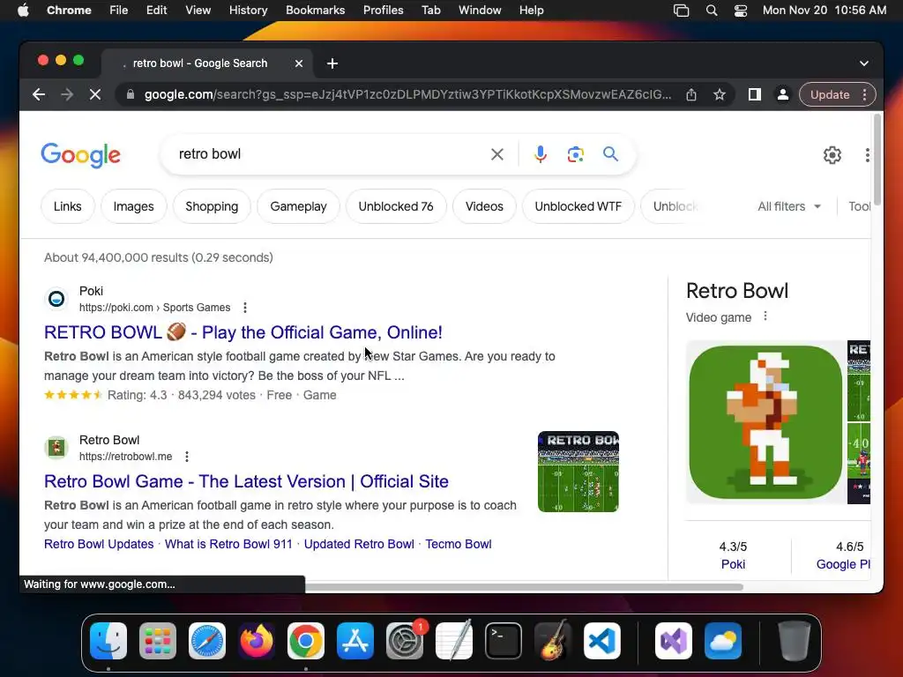Go back to the previous page
This screenshot has width=903, height=677.
39,94
